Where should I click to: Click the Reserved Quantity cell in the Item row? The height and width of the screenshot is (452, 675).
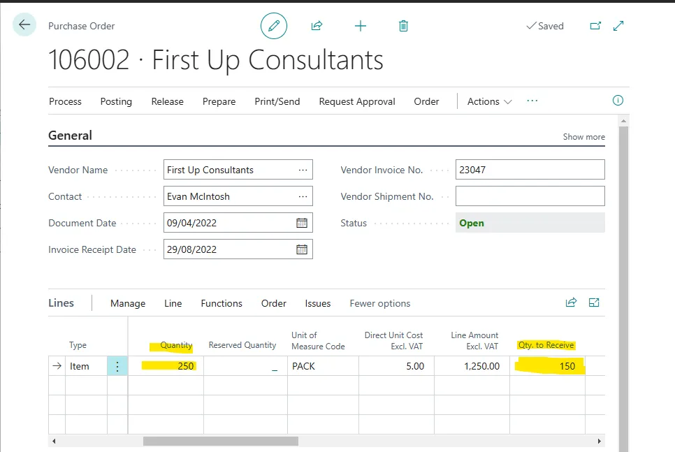point(245,366)
